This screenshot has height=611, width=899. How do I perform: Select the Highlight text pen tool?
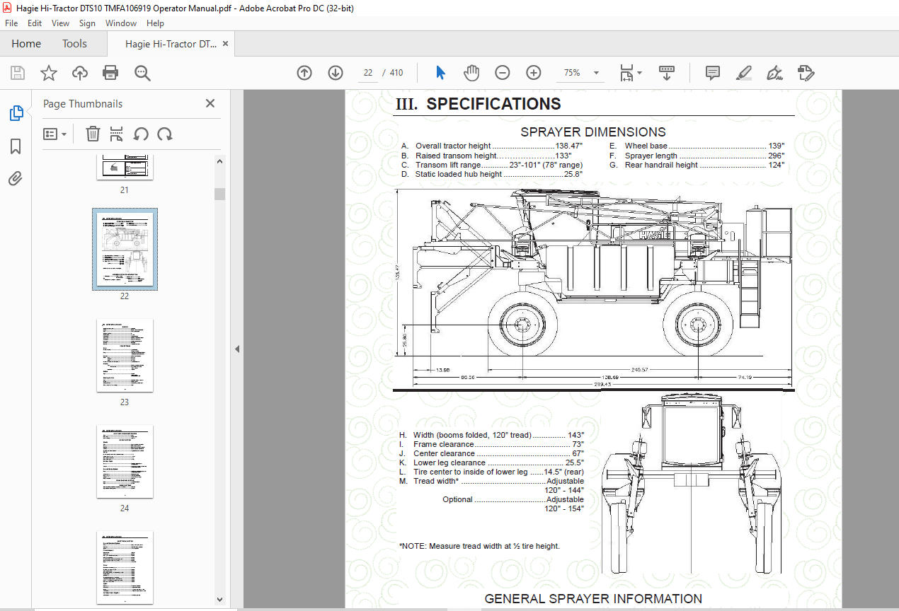point(743,73)
